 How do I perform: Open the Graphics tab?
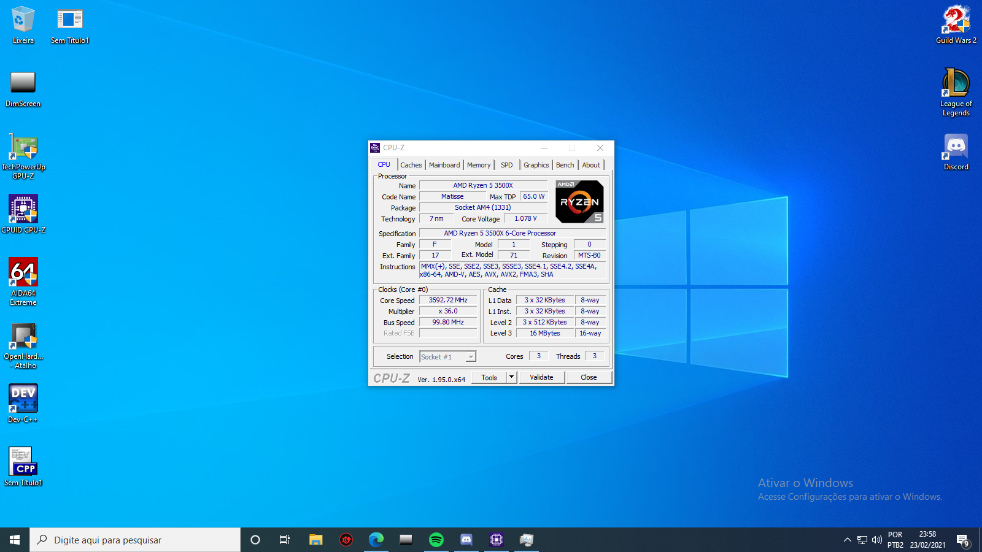pyautogui.click(x=536, y=165)
